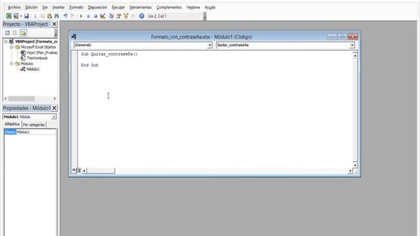Open the Quitar_contraseña procedure dropdown
This screenshot has width=420, height=236.
(352, 45)
